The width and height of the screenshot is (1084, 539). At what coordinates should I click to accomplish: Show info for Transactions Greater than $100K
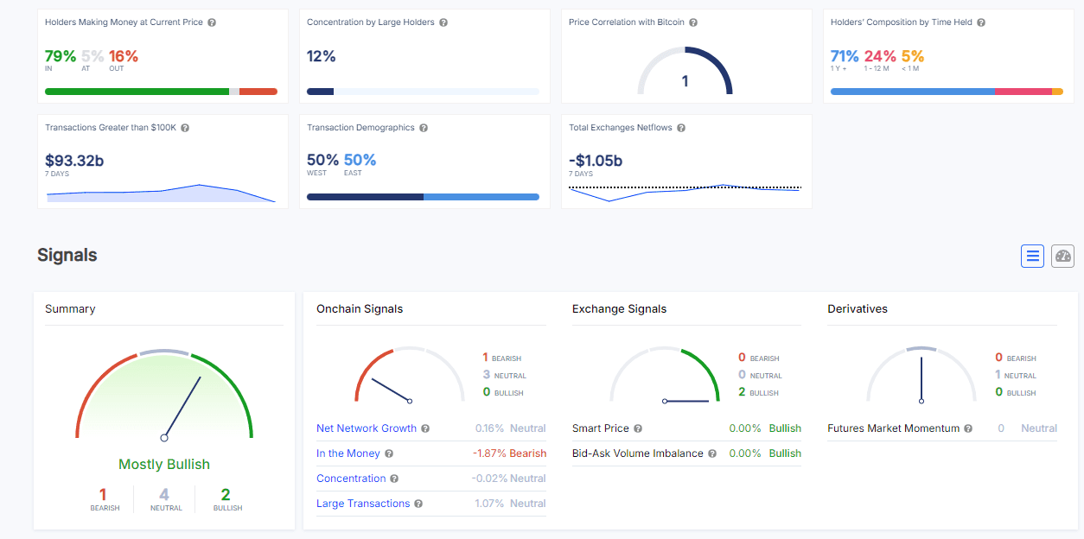pos(185,128)
